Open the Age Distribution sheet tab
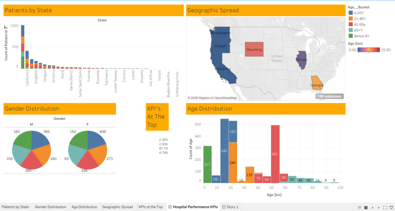The height and width of the screenshot is (211, 395). (84, 207)
